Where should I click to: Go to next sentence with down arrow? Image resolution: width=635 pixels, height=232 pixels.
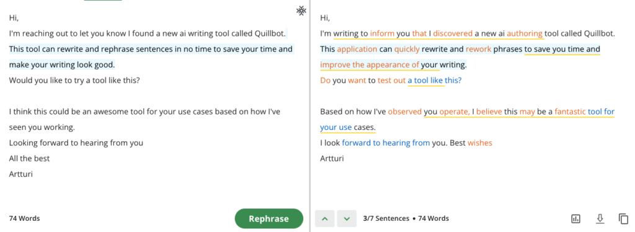point(347,218)
